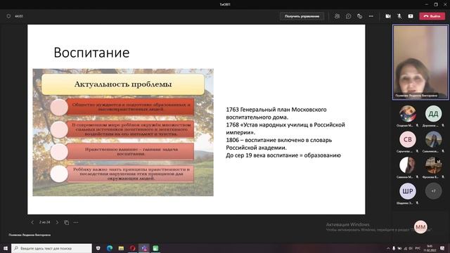
Task: Open Opera browser from the taskbar
Action: 133,248
